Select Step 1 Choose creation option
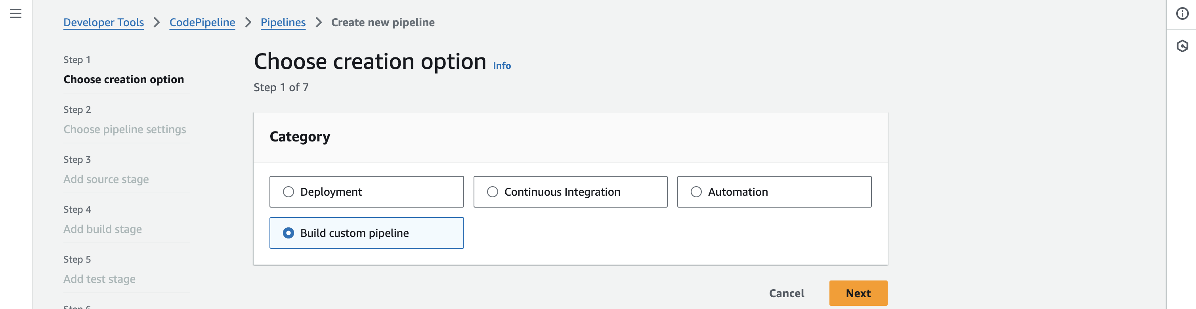This screenshot has height=309, width=1196. [x=124, y=79]
